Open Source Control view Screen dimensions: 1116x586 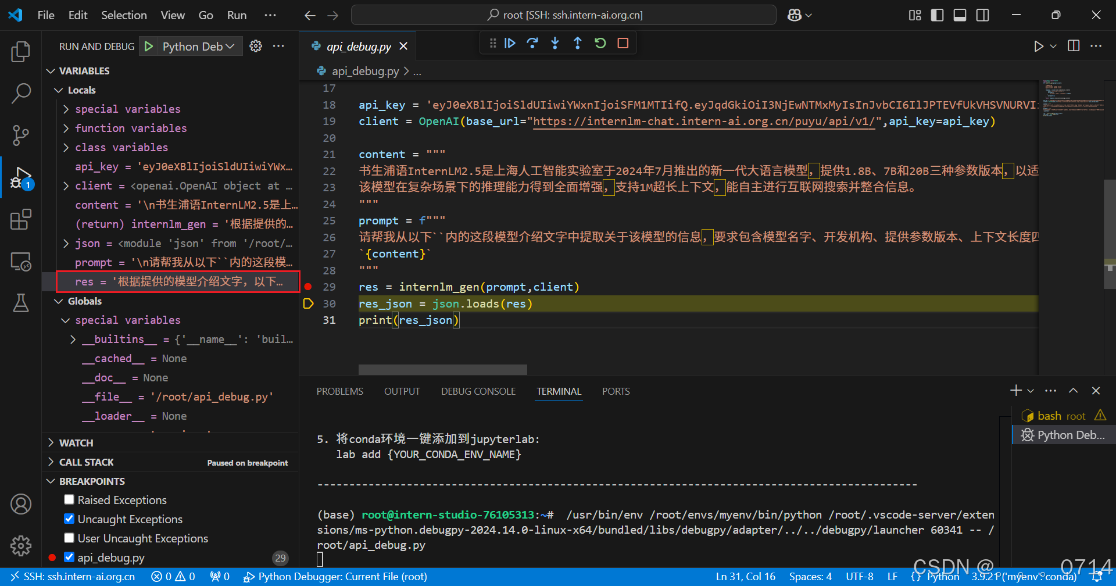point(21,135)
